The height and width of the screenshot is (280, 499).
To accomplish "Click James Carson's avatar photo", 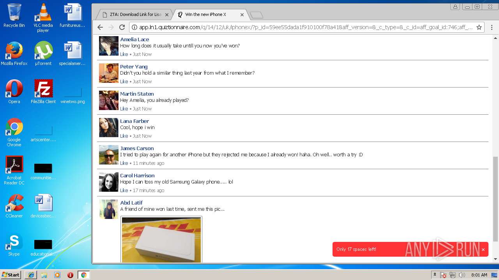I will pyautogui.click(x=108, y=155).
